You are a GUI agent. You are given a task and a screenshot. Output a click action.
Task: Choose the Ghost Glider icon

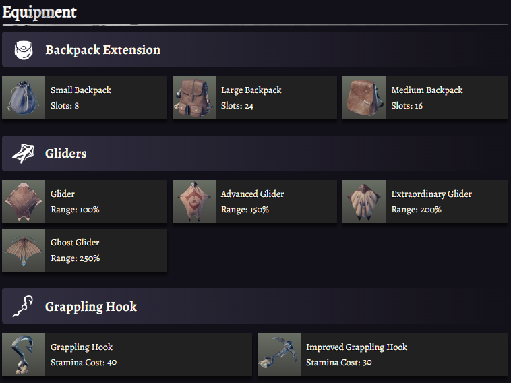point(24,250)
